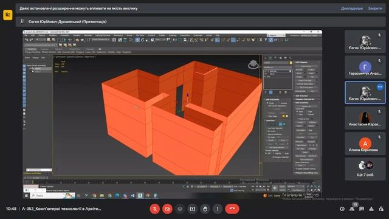Toggle the muted microphone button

click(x=155, y=209)
